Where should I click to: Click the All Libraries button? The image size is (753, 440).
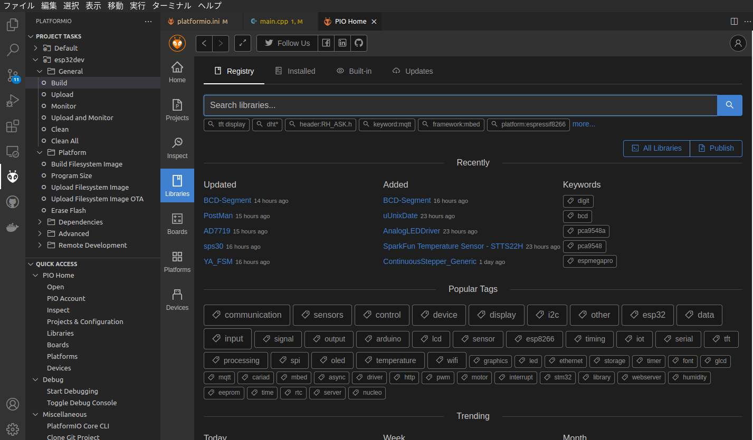pos(656,148)
